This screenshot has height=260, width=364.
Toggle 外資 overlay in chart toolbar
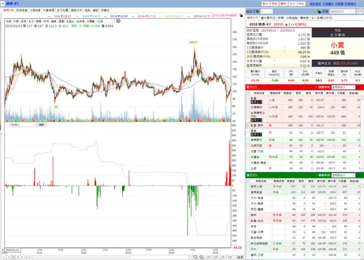(16, 21)
